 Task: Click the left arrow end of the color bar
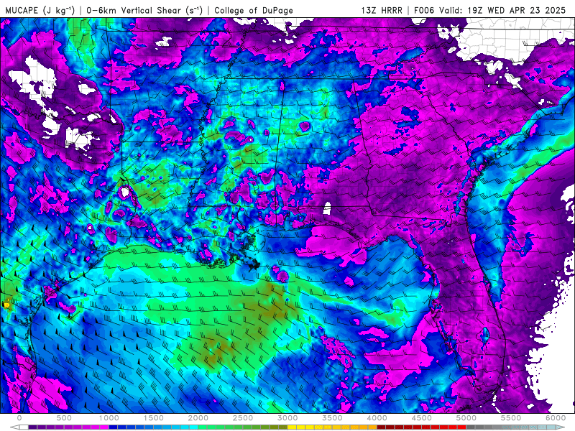click(14, 427)
